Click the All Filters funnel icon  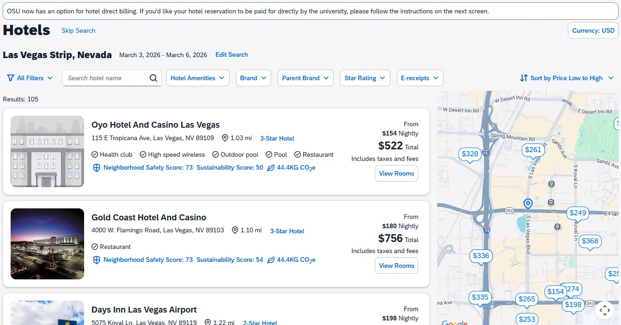click(11, 78)
